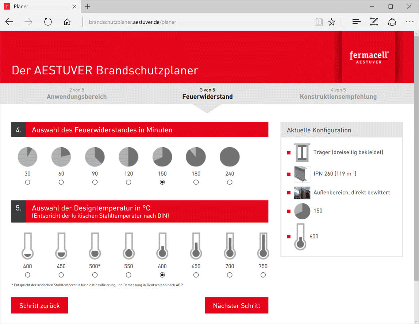Select the 120 minutes radio button
The width and height of the screenshot is (419, 324).
click(128, 182)
